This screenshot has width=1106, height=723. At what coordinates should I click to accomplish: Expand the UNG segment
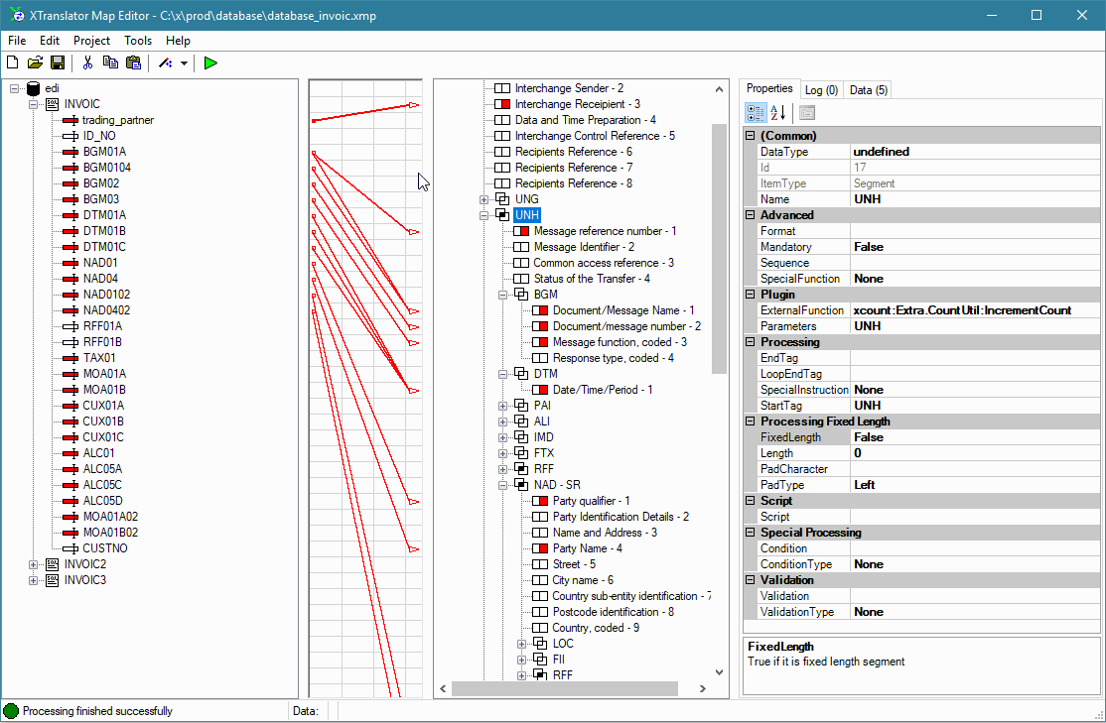(x=484, y=199)
